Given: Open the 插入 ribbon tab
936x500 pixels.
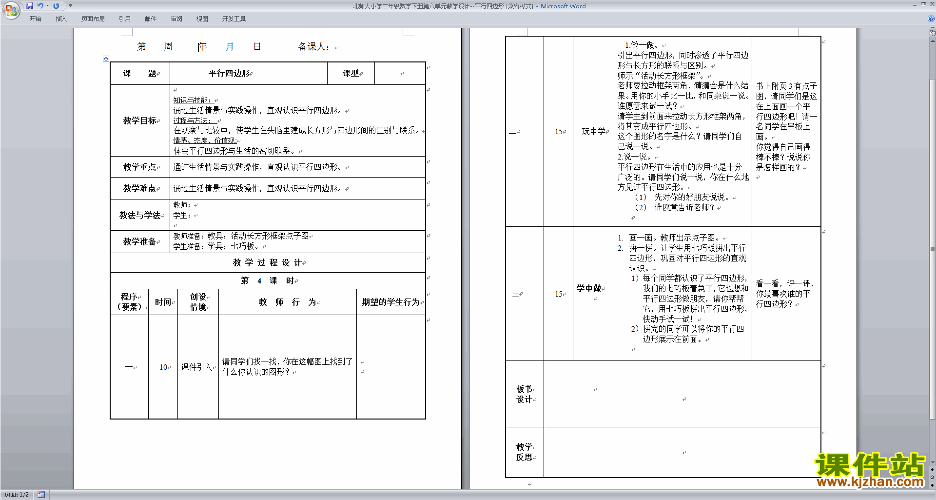Looking at the screenshot, I should [x=61, y=19].
